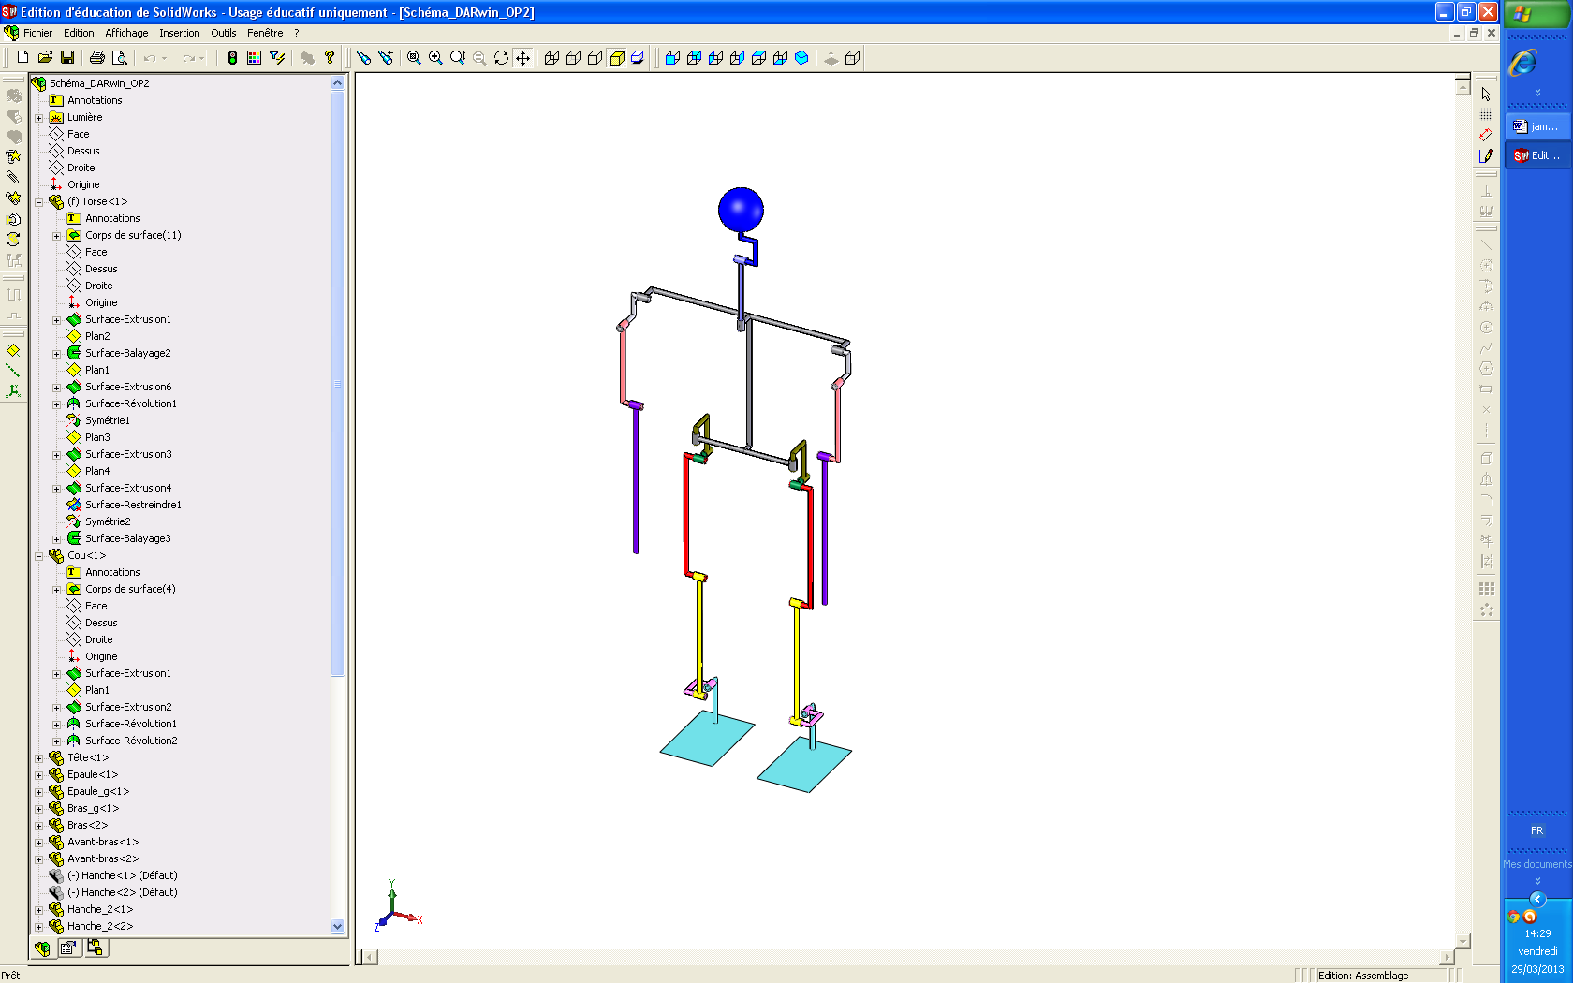Create a new document with New icon
This screenshot has width=1573, height=983.
click(22, 58)
